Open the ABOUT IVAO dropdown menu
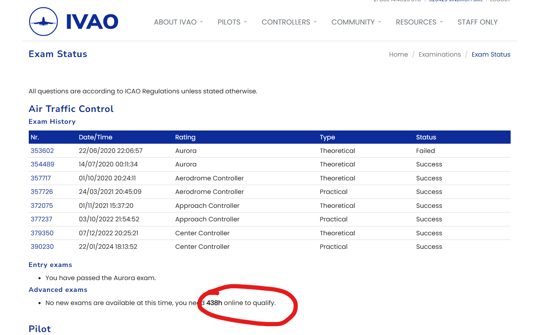Image resolution: width=547 pixels, height=335 pixels. 178,22
